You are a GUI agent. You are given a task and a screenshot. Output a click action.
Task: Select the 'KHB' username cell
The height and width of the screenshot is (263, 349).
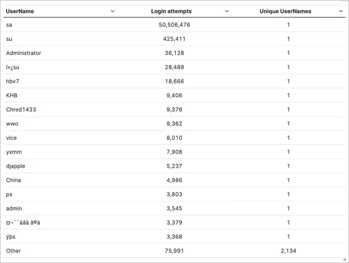11,95
